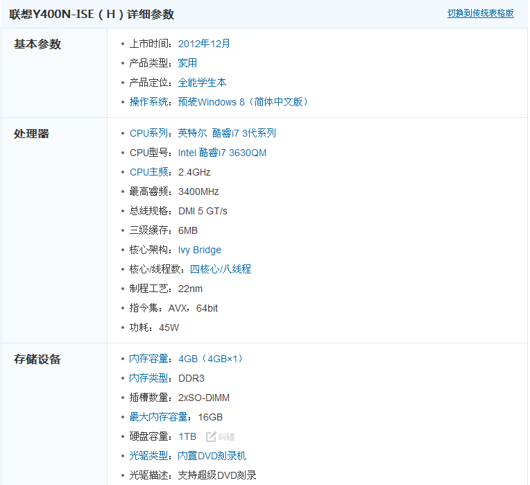Click the DDR3 memory type value
This screenshot has width=530, height=485.
coord(191,378)
